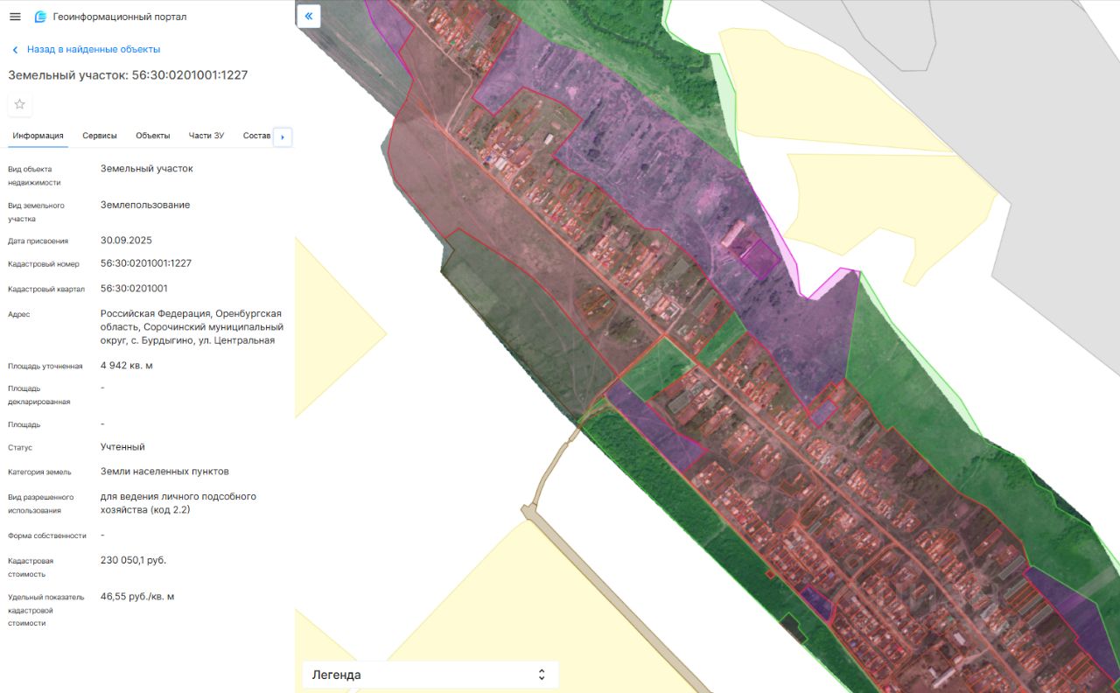
Task: Click the quarter value 56:30:0201001
Action: (x=134, y=288)
